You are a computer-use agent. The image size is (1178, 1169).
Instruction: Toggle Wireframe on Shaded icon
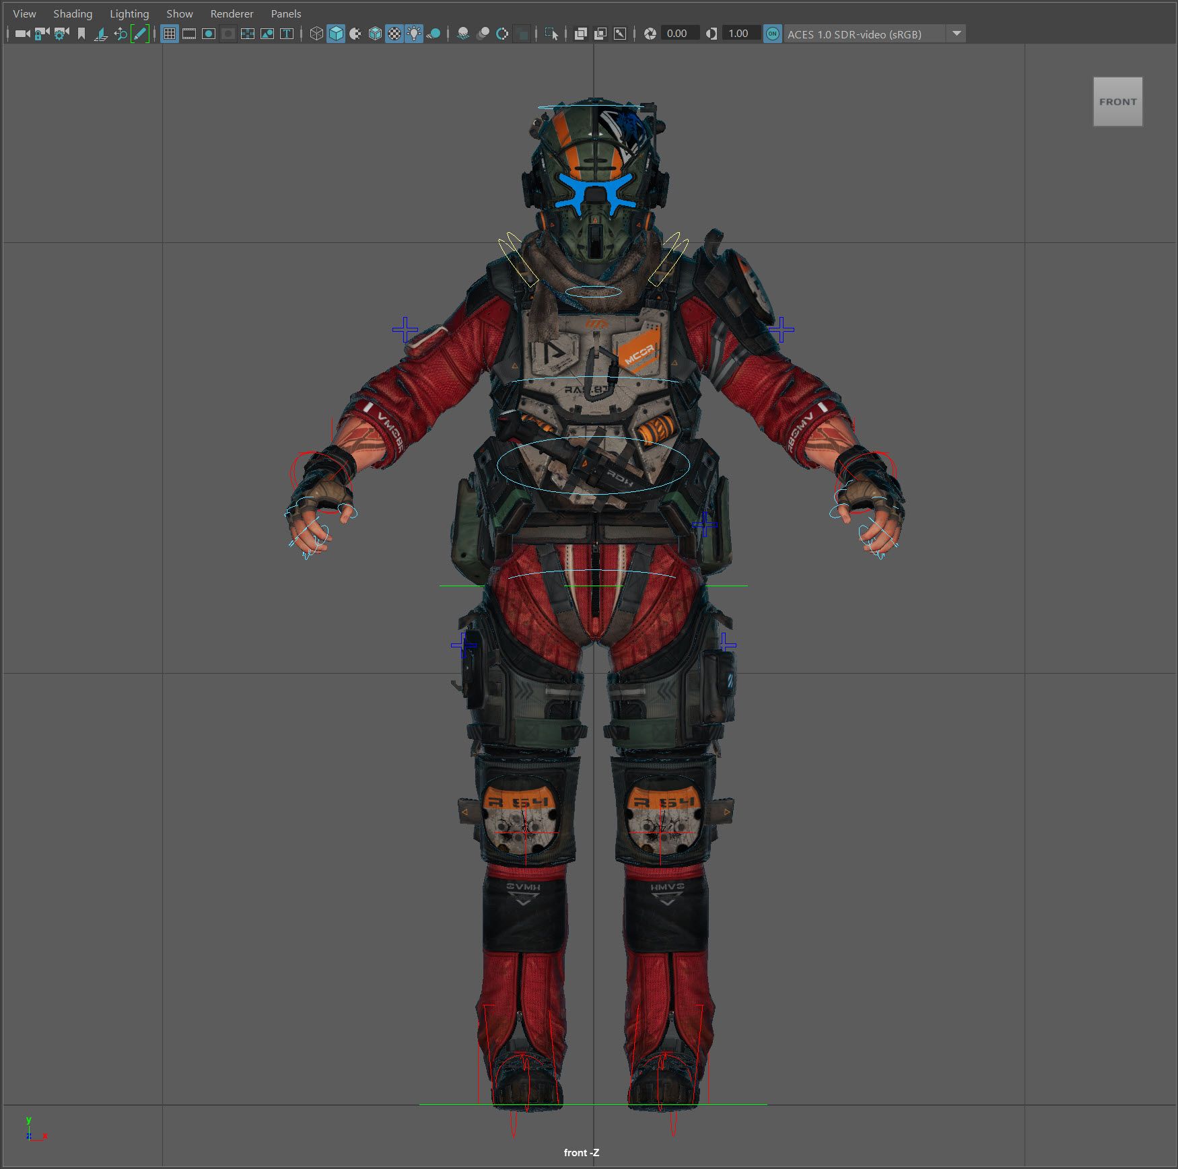[375, 34]
